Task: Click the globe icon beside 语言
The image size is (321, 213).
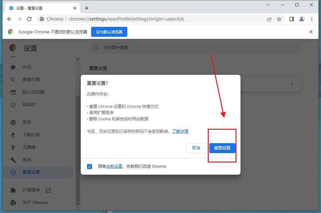Action: [x=13, y=122]
